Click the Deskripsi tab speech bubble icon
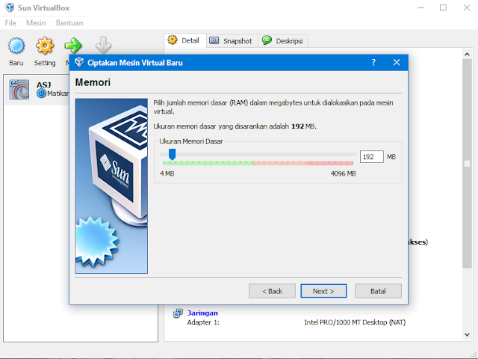Screen dimensions: 478x359 coord(267,40)
